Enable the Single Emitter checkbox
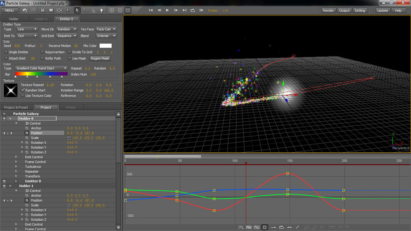Image resolution: width=411 pixels, height=231 pixels. click(6, 52)
